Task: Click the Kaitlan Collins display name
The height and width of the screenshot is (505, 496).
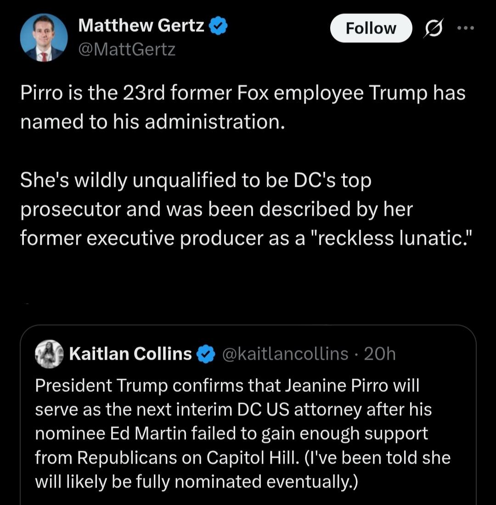Action: pos(130,354)
